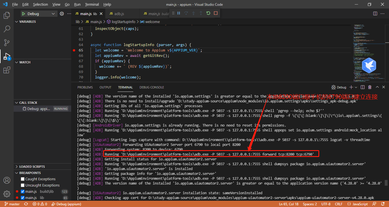The height and width of the screenshot is (207, 389).
Task: Enable Uncaught Exceptions breakpoint checkbox
Action: coord(23,185)
